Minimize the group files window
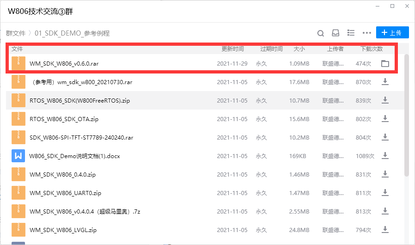The width and height of the screenshot is (415, 245). 378,6
